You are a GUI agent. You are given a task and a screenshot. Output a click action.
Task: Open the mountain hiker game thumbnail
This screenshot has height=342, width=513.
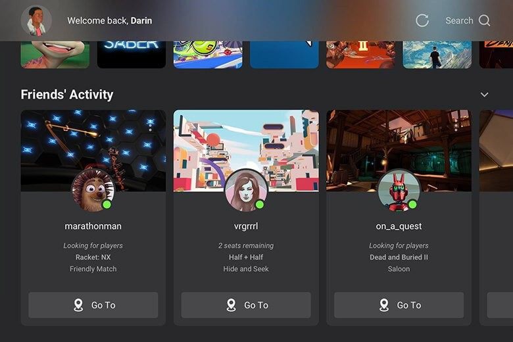point(437,55)
